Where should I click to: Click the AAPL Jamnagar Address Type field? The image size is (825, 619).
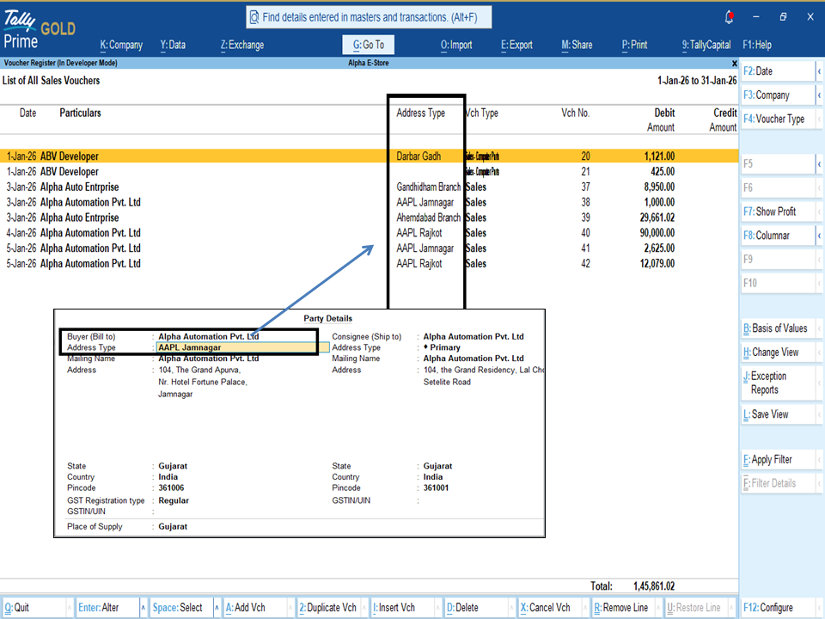coord(243,347)
